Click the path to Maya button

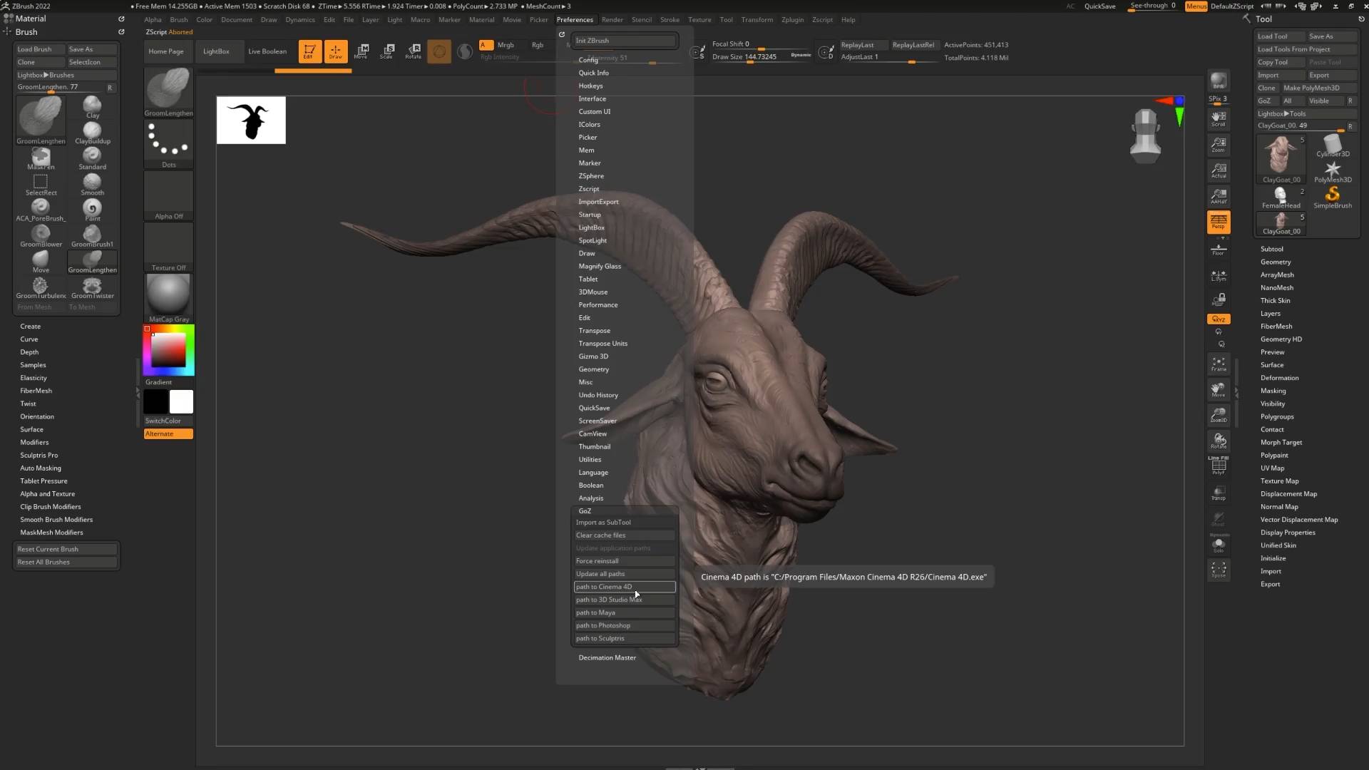click(624, 612)
